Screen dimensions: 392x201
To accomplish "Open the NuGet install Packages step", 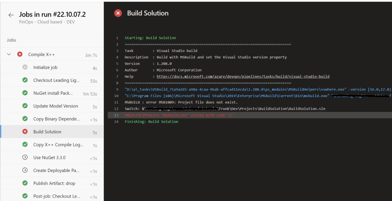I will [53, 93].
